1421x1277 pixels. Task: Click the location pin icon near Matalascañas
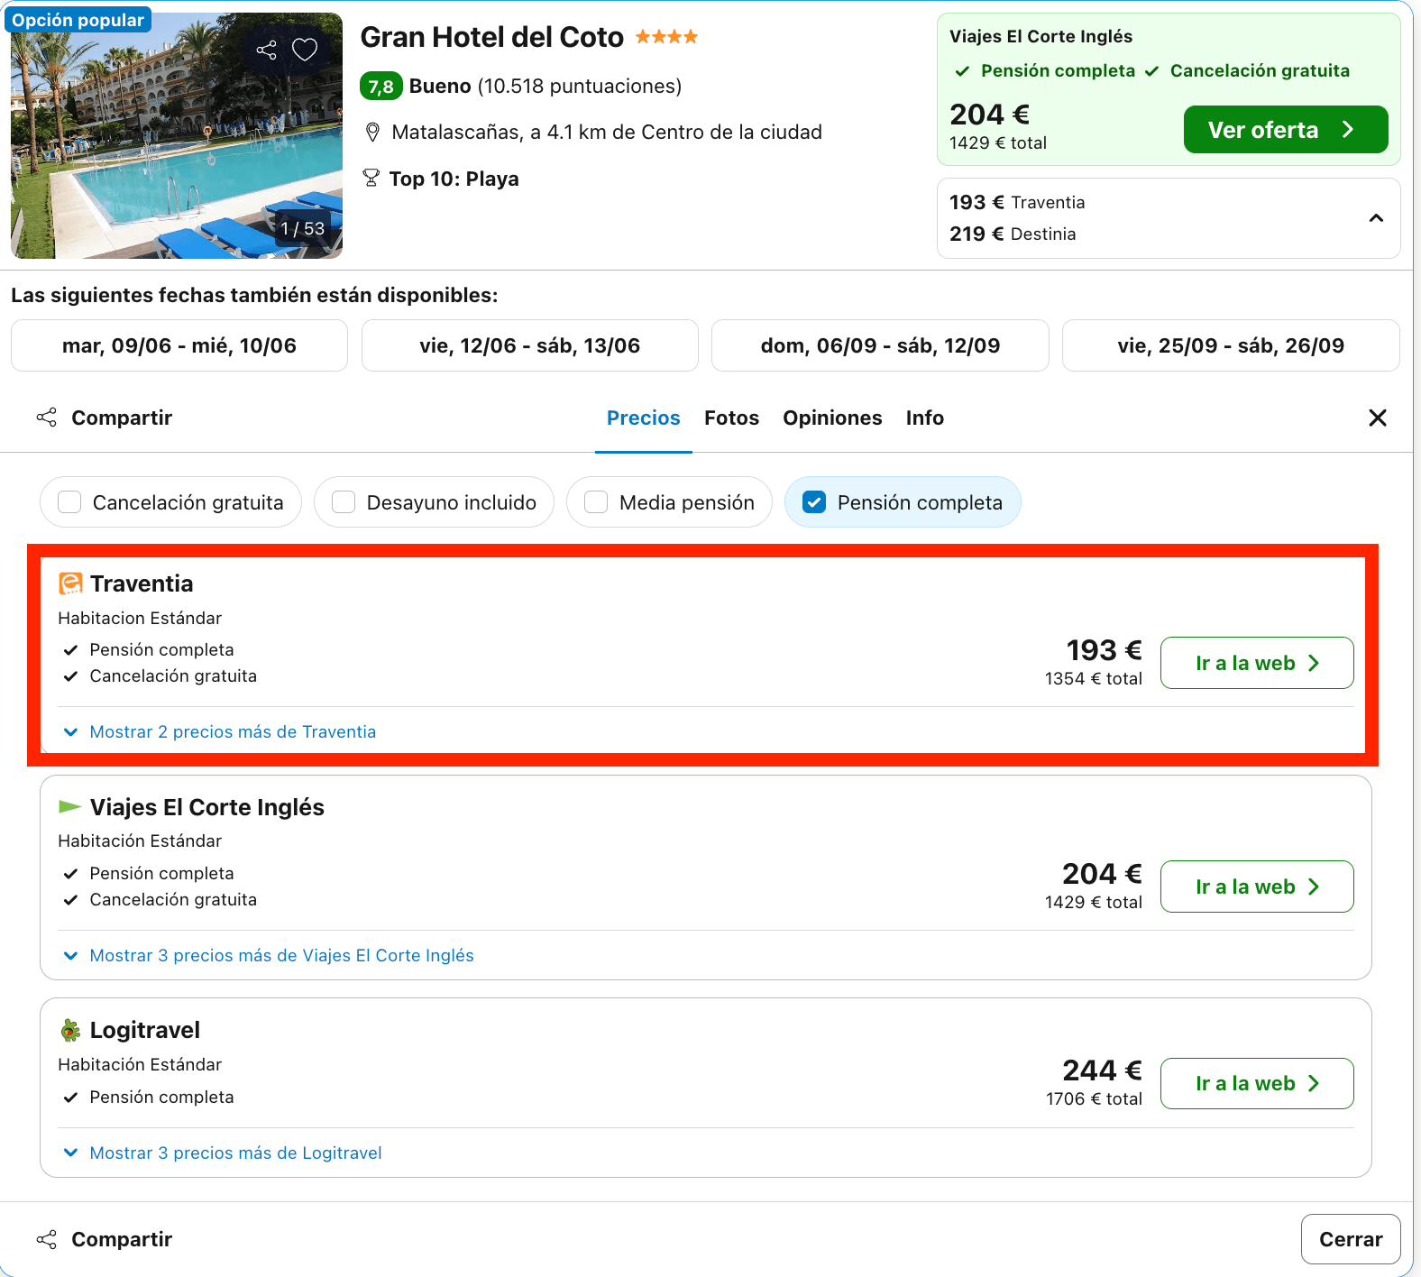tap(372, 133)
